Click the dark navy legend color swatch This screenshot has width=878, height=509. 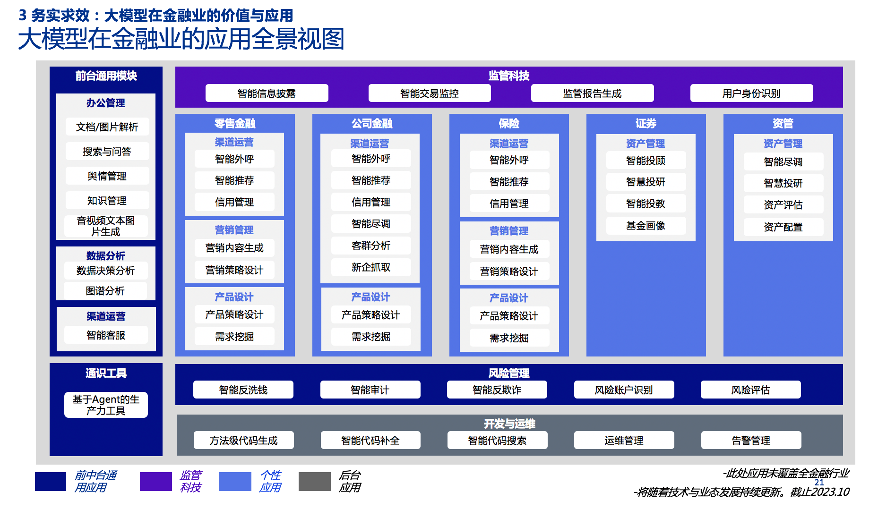(51, 481)
